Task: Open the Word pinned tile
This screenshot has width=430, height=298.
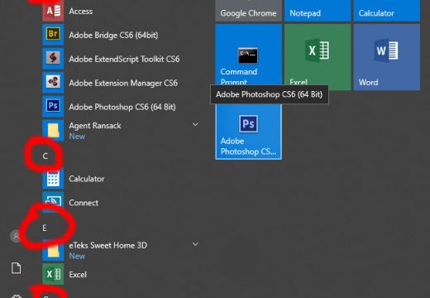Action: coord(387,57)
